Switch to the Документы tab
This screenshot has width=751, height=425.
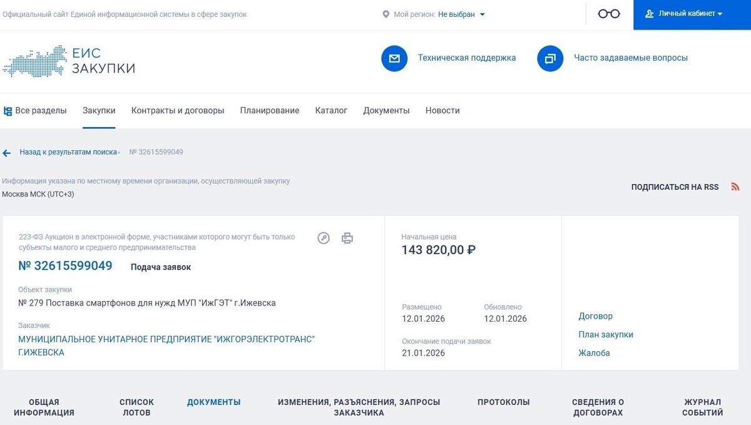click(386, 110)
